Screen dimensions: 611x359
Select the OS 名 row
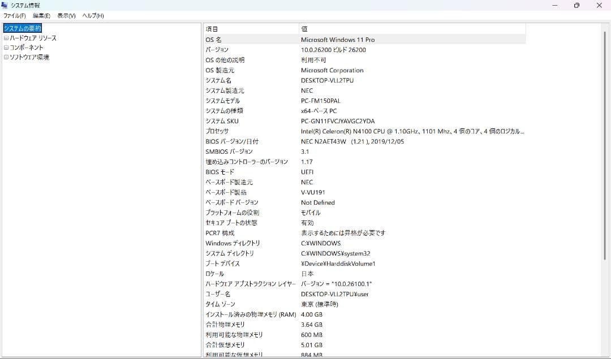click(x=283, y=40)
